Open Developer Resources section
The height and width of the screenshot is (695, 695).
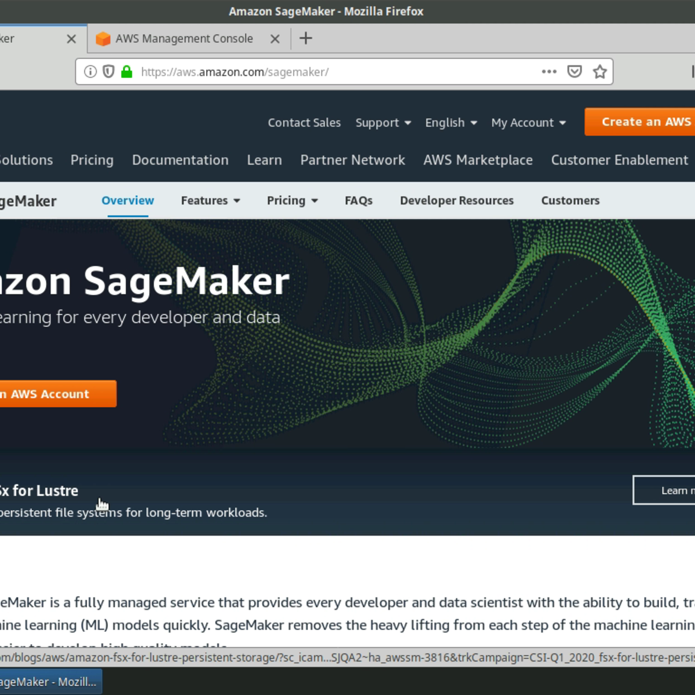[x=456, y=200]
